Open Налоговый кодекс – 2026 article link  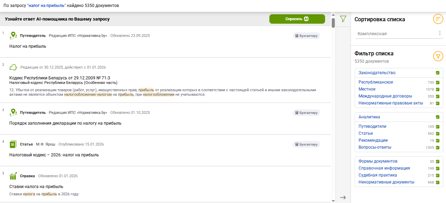point(54,155)
